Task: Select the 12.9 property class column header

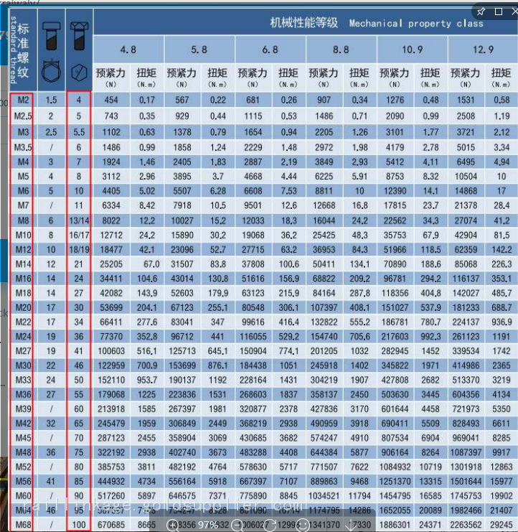Action: pyautogui.click(x=482, y=50)
